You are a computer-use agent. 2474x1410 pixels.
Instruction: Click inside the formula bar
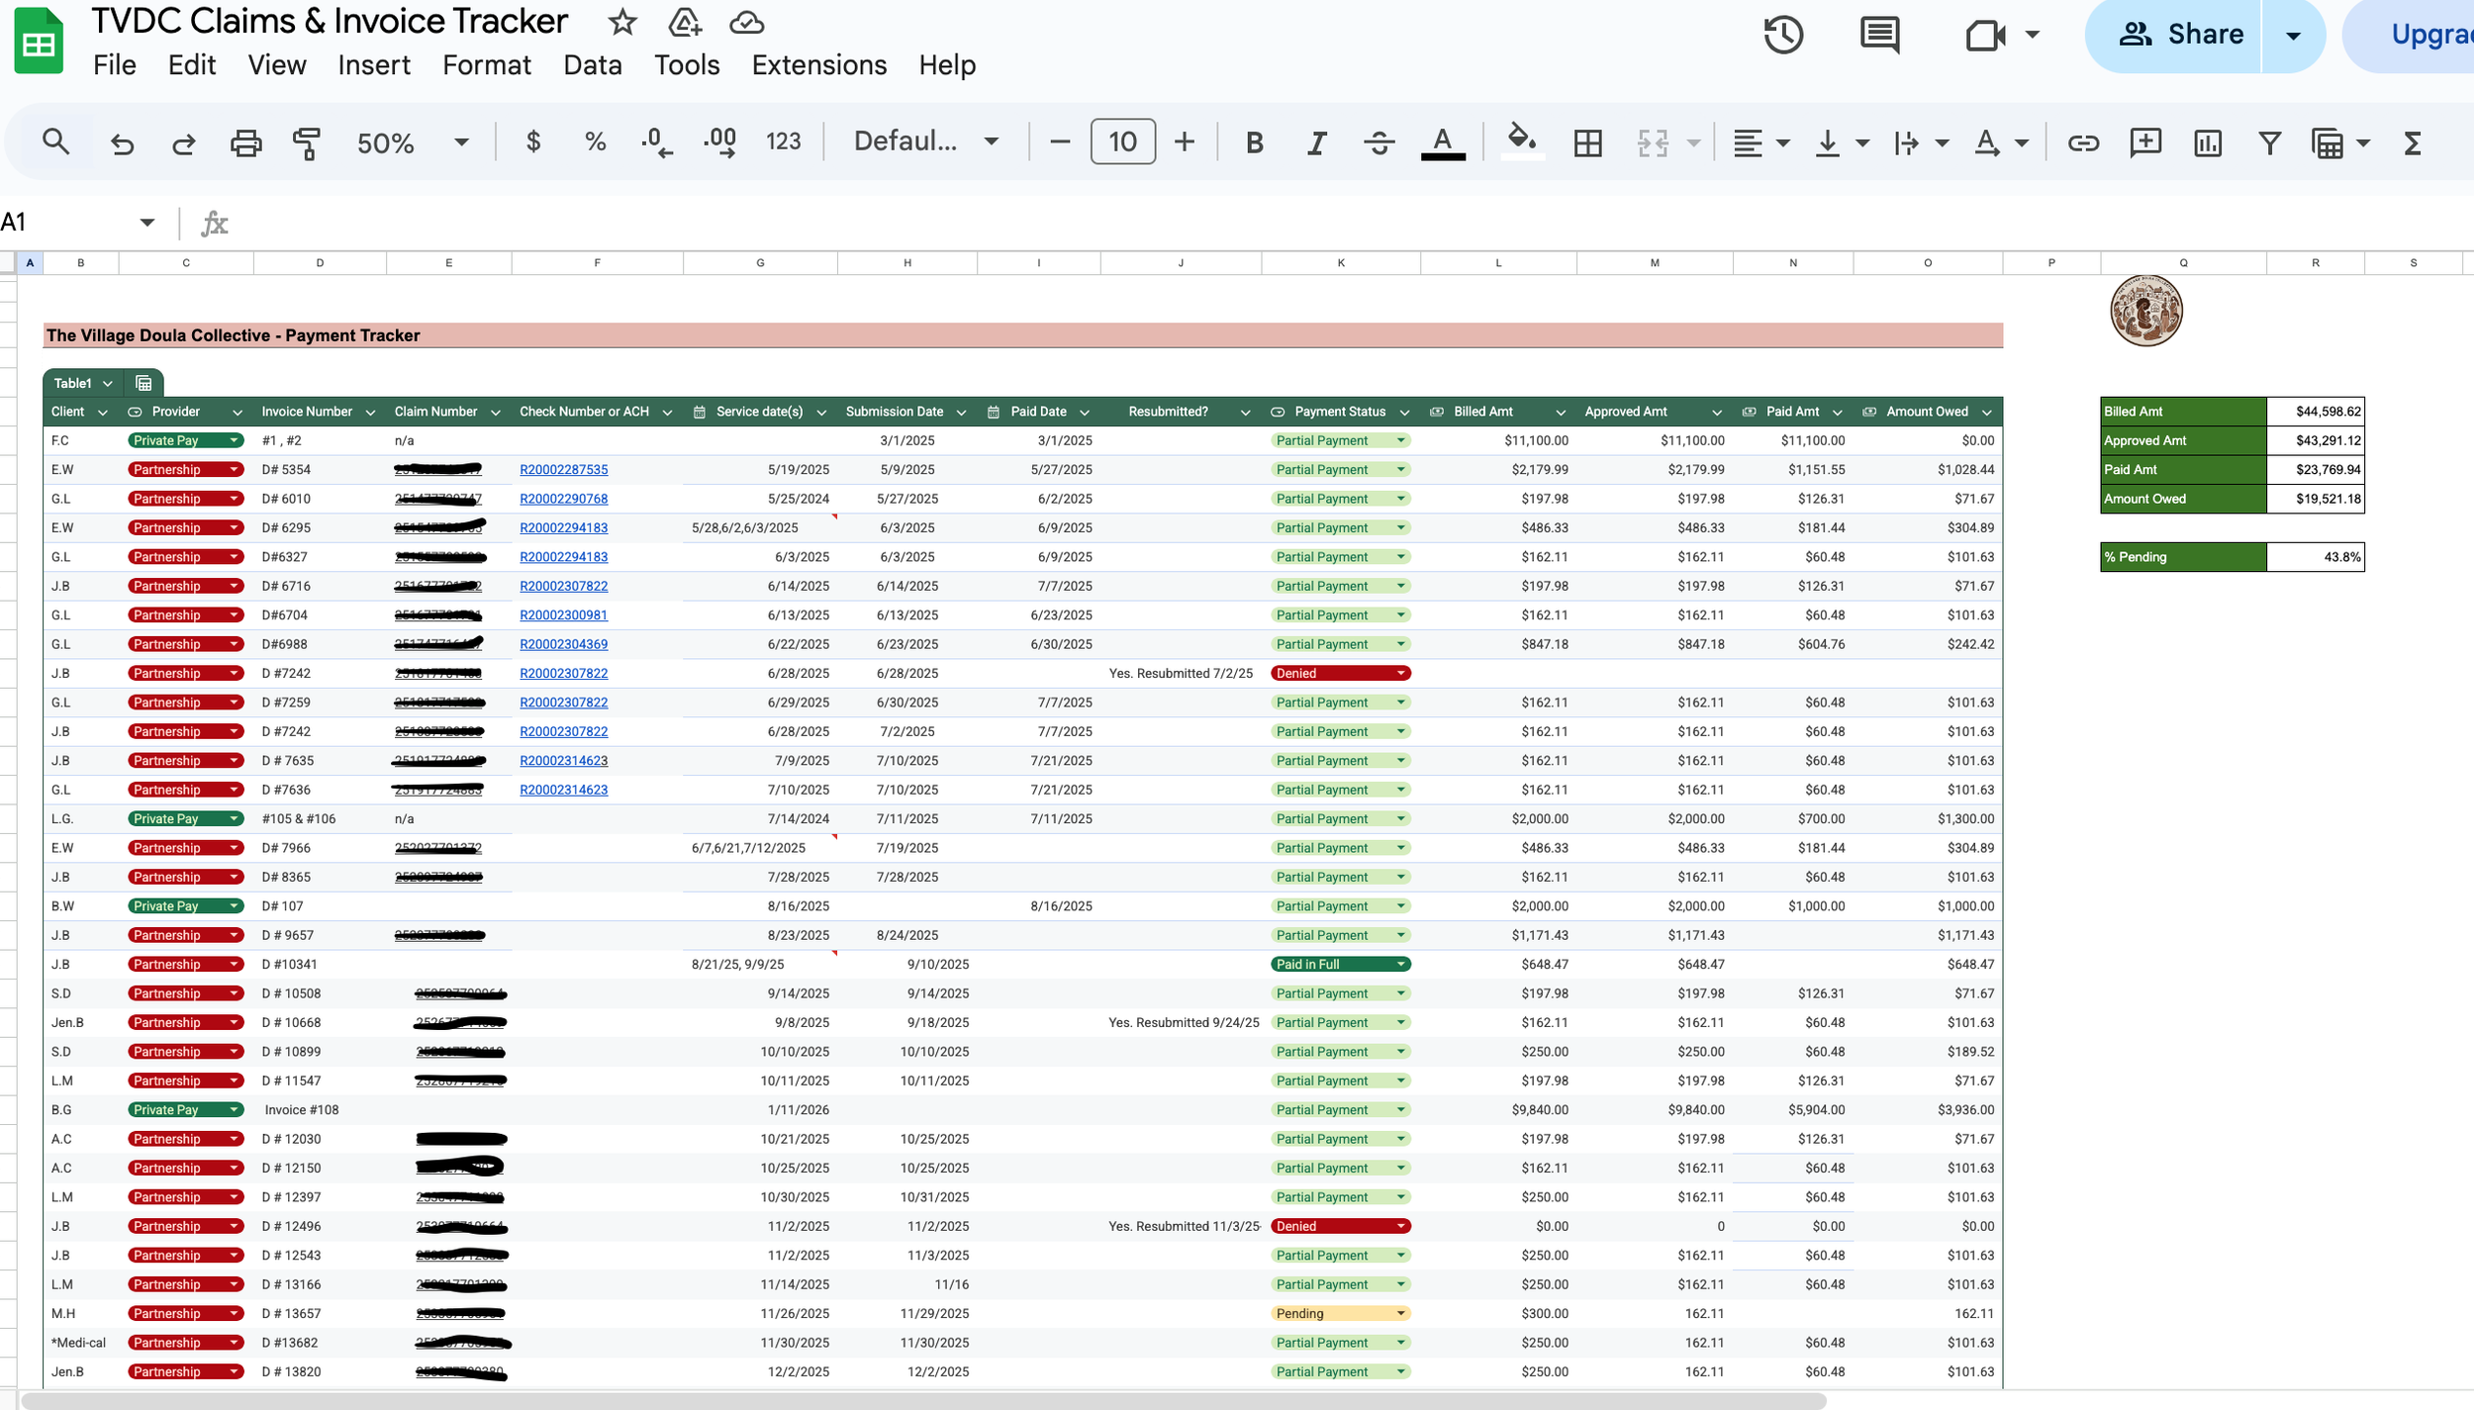[x=693, y=222]
